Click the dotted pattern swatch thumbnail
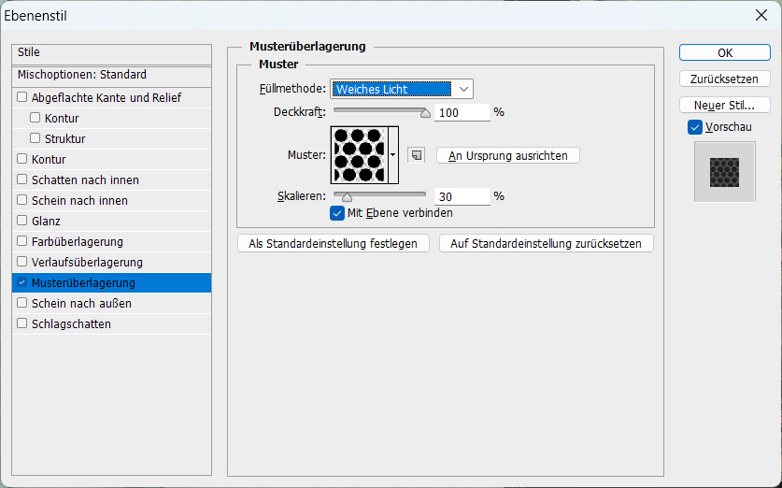The height and width of the screenshot is (488, 782). [359, 155]
